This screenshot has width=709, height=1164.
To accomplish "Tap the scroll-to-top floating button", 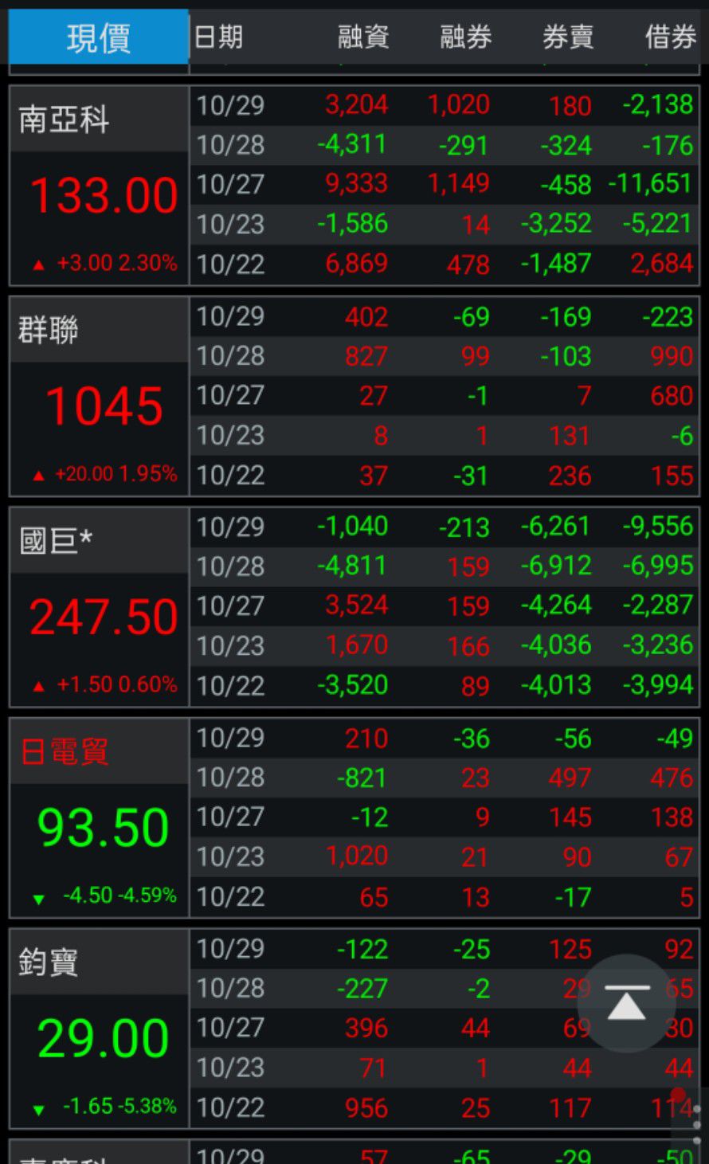I will 626,1003.
